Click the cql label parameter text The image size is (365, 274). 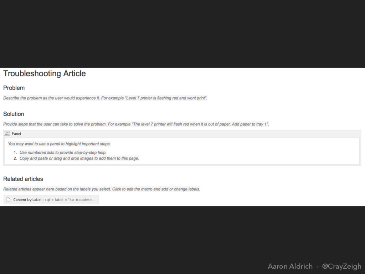[x=70, y=200]
